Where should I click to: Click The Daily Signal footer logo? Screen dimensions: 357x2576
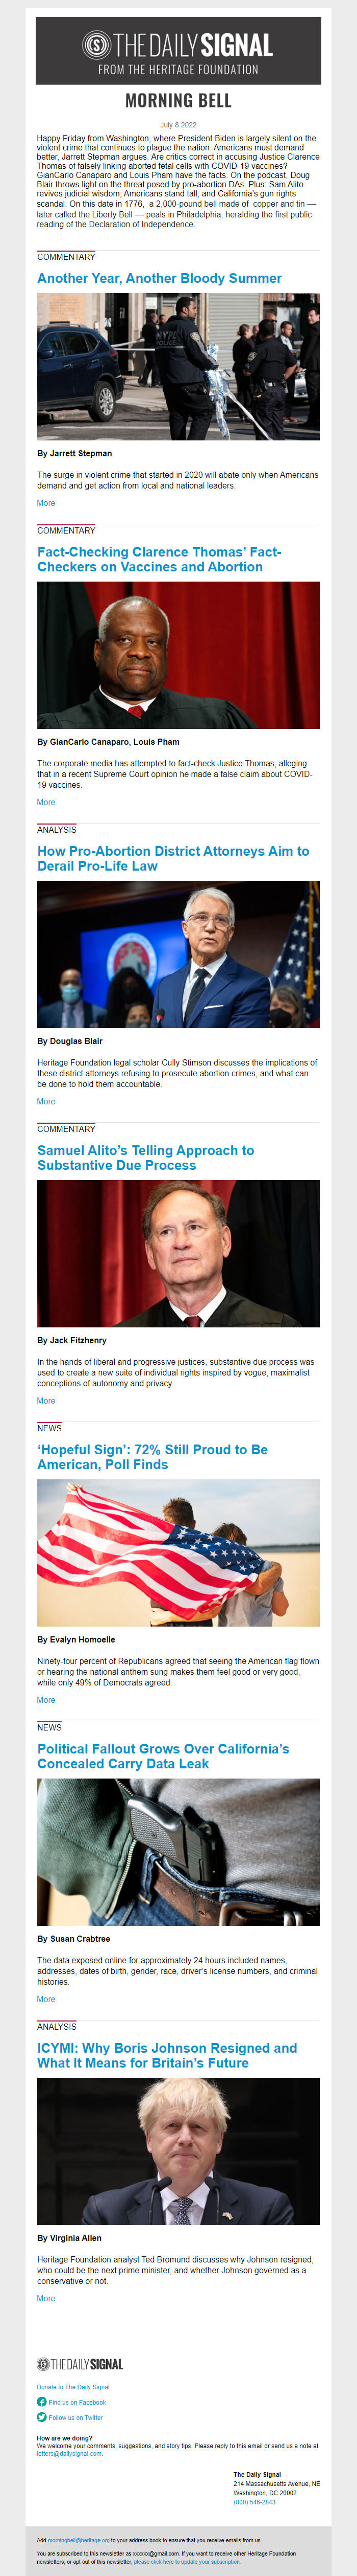[80, 2364]
